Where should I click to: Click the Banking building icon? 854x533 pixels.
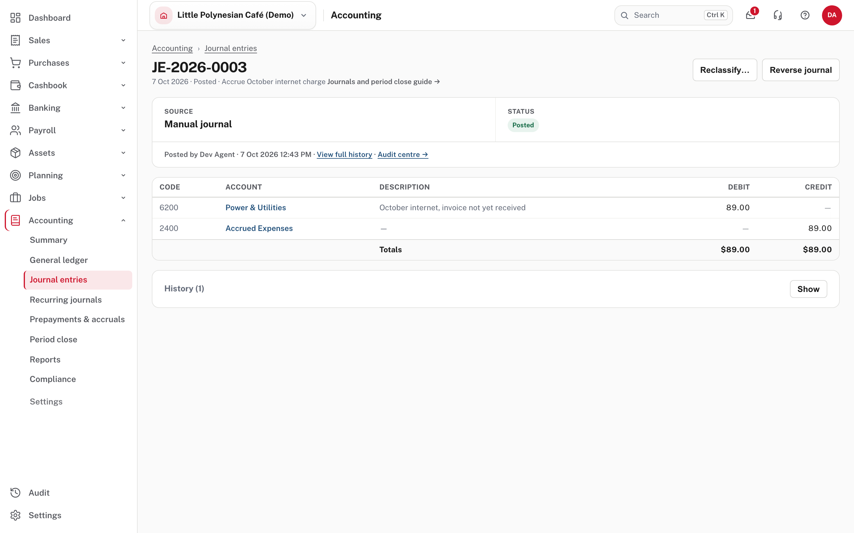[x=15, y=108]
